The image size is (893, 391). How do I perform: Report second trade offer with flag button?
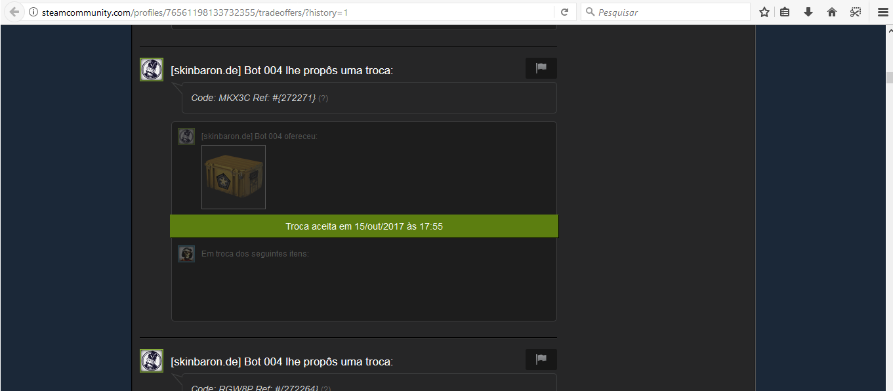point(541,360)
